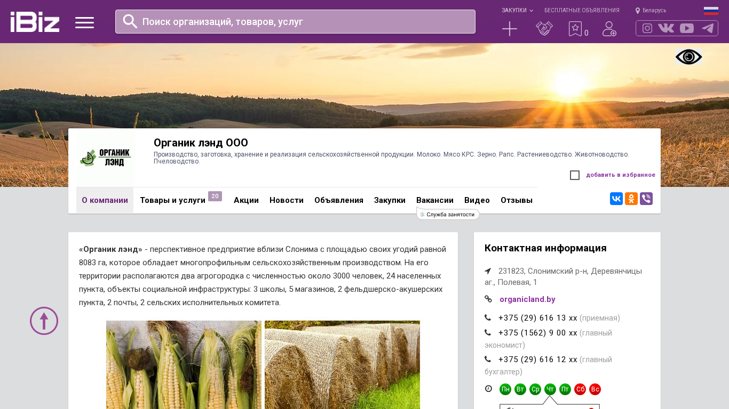
Task: Switch to the Новости tab
Action: (287, 200)
